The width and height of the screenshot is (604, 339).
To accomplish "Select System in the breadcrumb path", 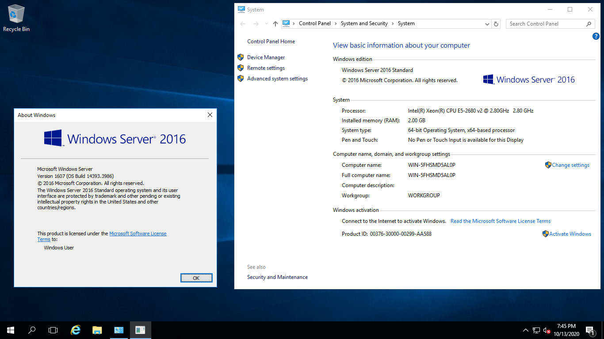I will (x=406, y=23).
